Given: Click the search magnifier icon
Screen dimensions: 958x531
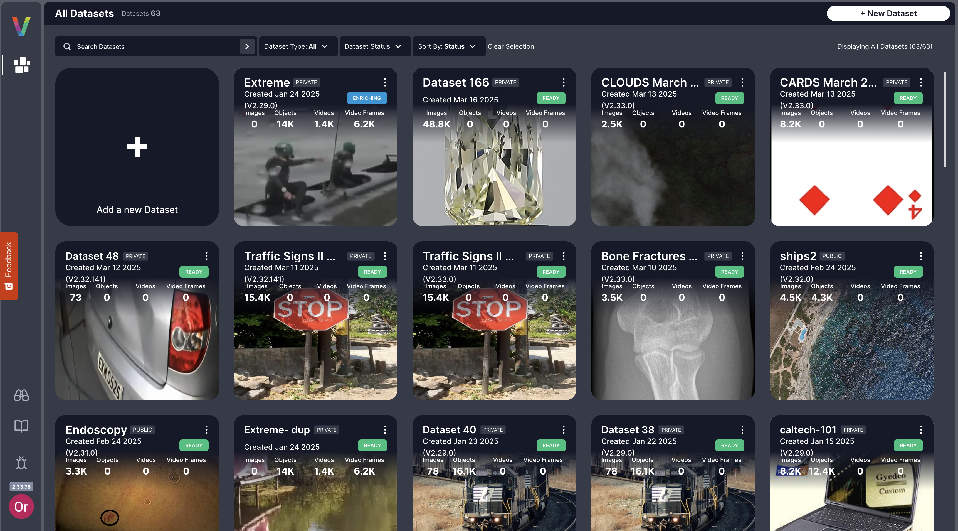Looking at the screenshot, I should coord(67,46).
